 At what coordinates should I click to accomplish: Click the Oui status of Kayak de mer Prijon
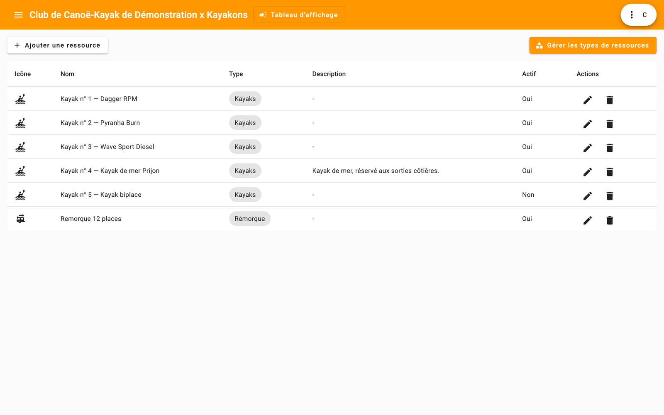(527, 171)
